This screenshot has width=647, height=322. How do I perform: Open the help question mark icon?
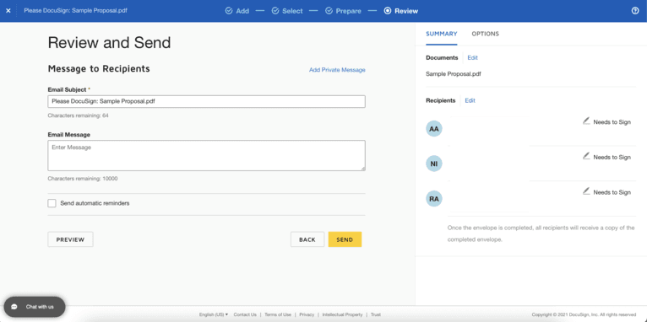635,11
